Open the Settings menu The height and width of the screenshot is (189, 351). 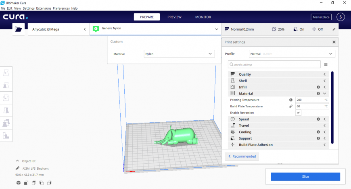pyautogui.click(x=29, y=8)
